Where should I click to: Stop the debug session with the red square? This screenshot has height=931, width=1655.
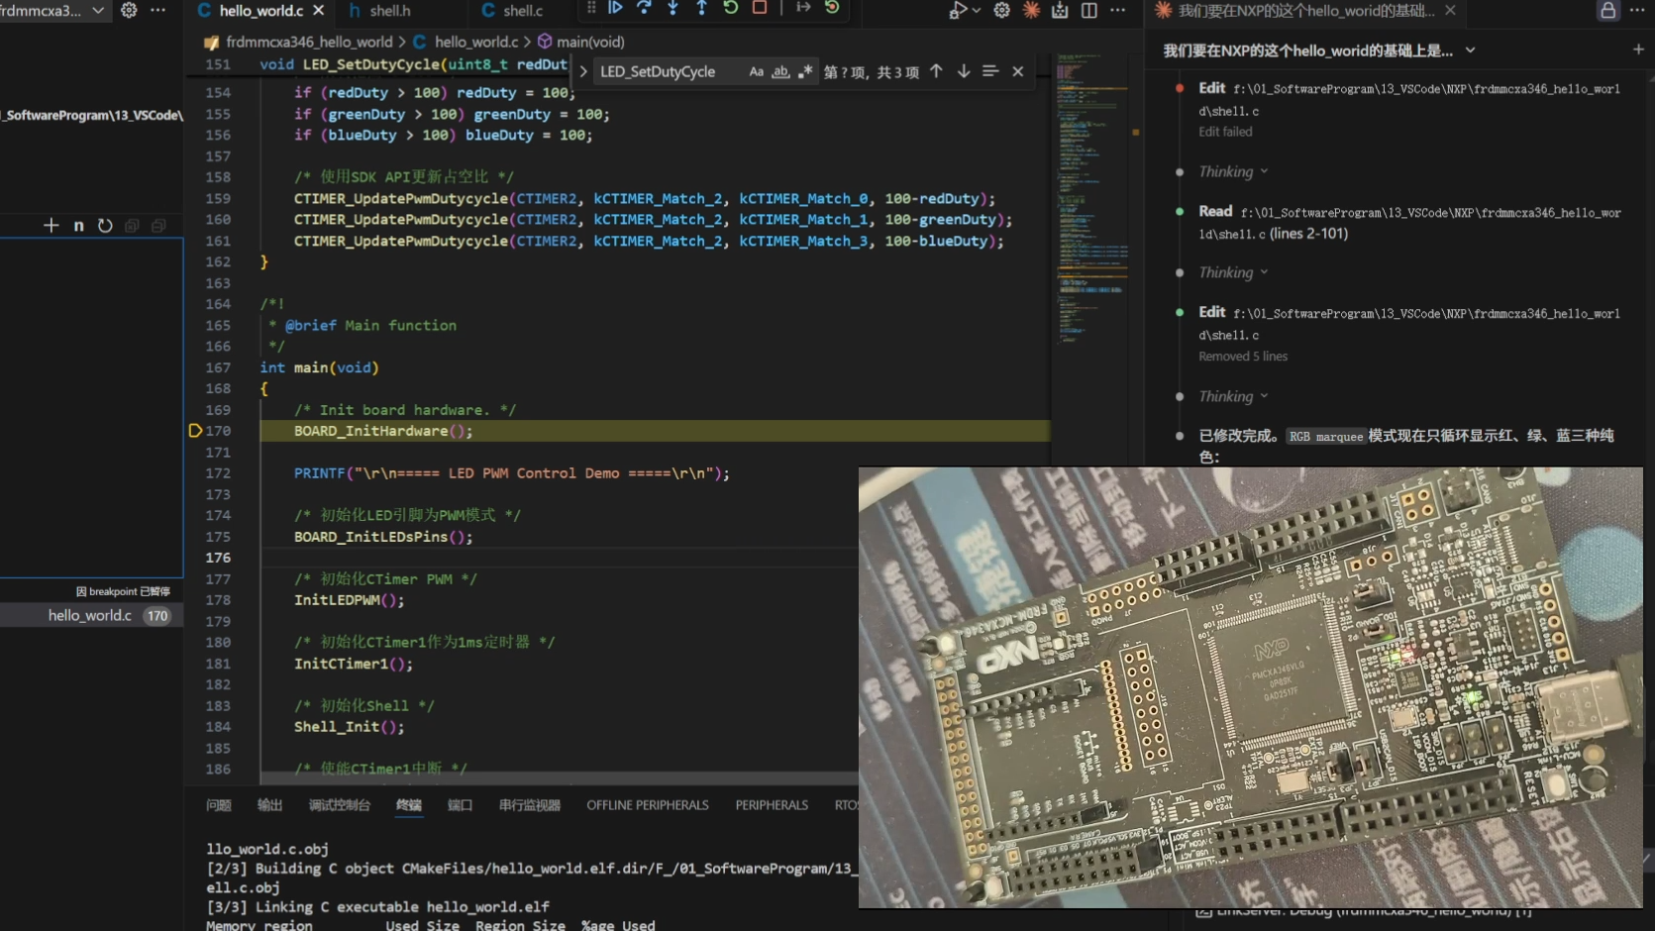pos(760,8)
